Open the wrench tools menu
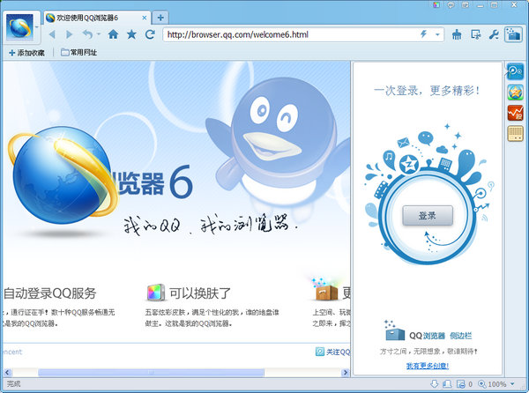 pyautogui.click(x=494, y=34)
